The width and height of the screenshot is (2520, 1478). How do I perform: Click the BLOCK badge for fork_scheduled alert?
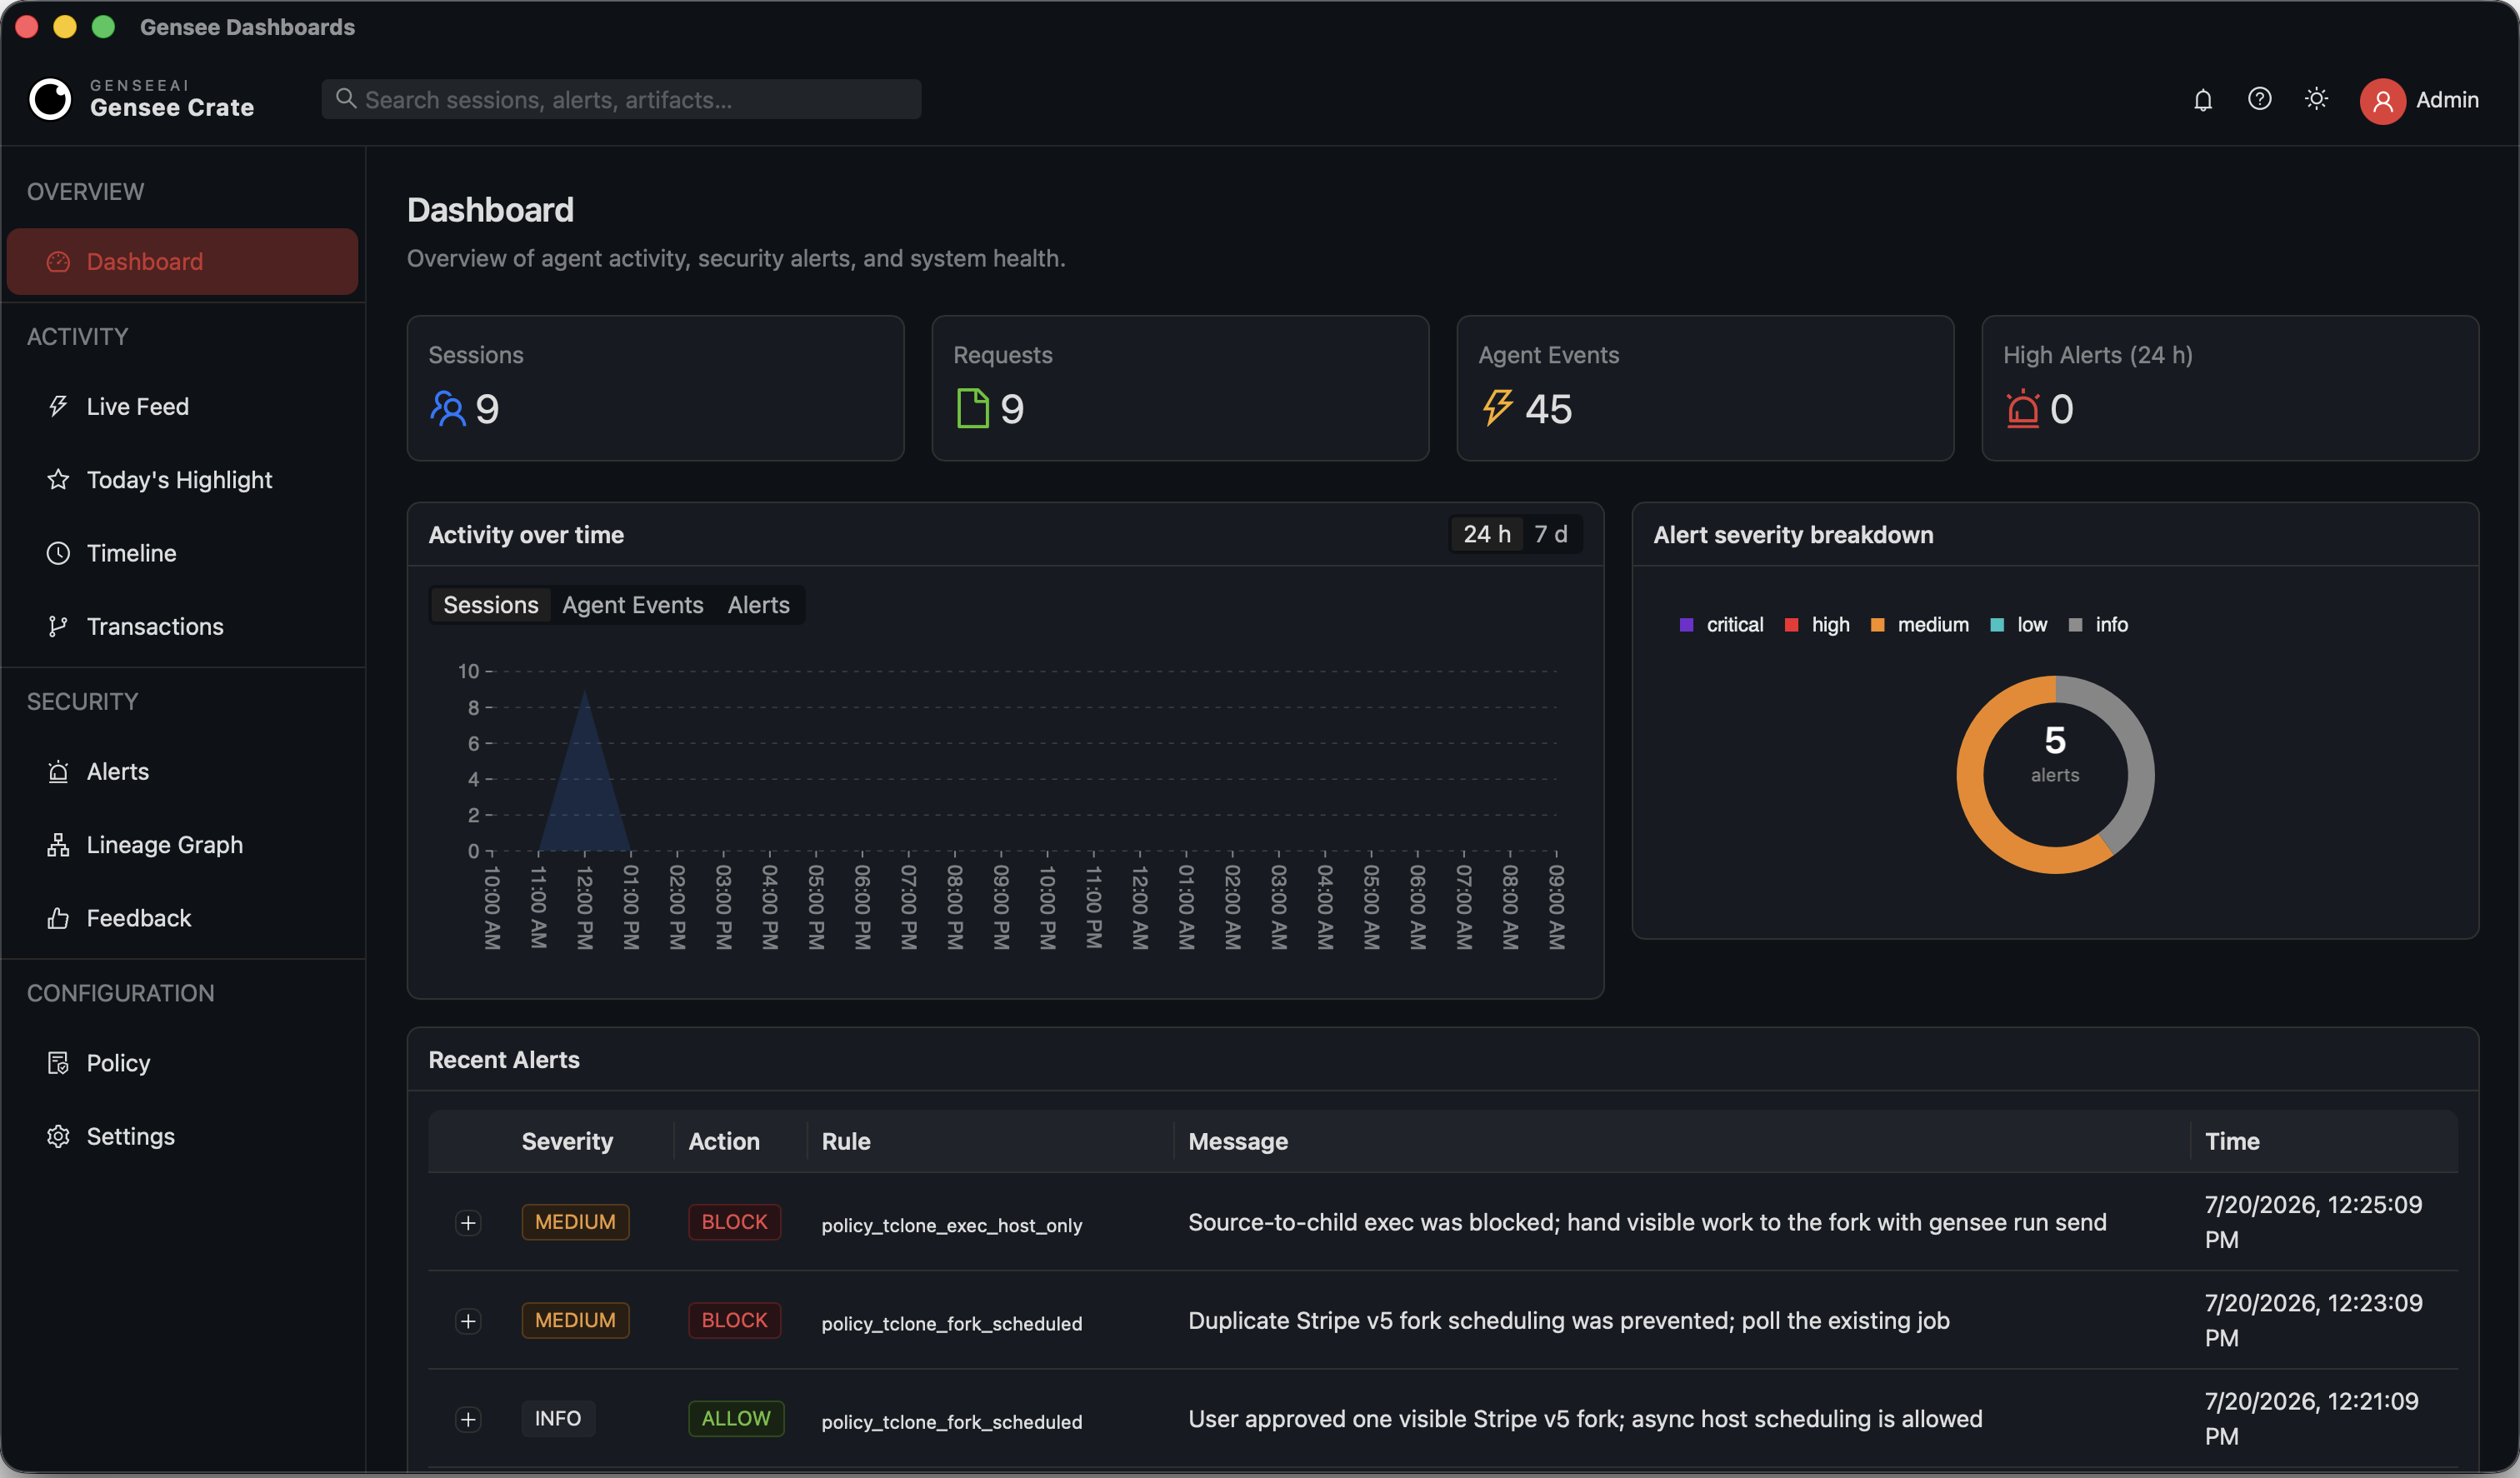coord(734,1320)
